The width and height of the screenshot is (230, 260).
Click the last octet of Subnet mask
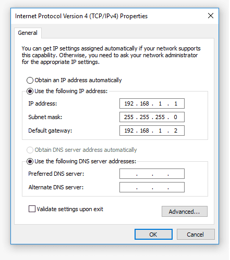pyautogui.click(x=175, y=117)
